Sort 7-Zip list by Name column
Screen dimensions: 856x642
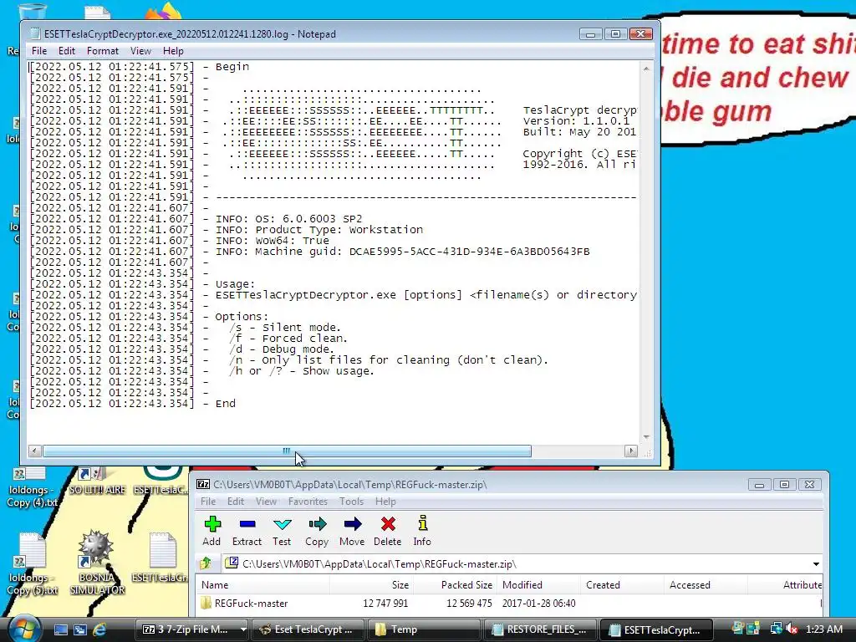pos(262,584)
